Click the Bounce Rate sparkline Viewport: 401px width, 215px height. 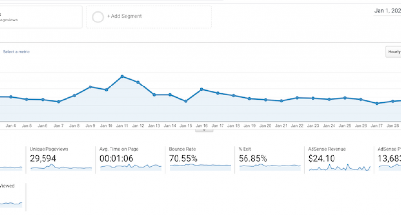click(x=200, y=167)
